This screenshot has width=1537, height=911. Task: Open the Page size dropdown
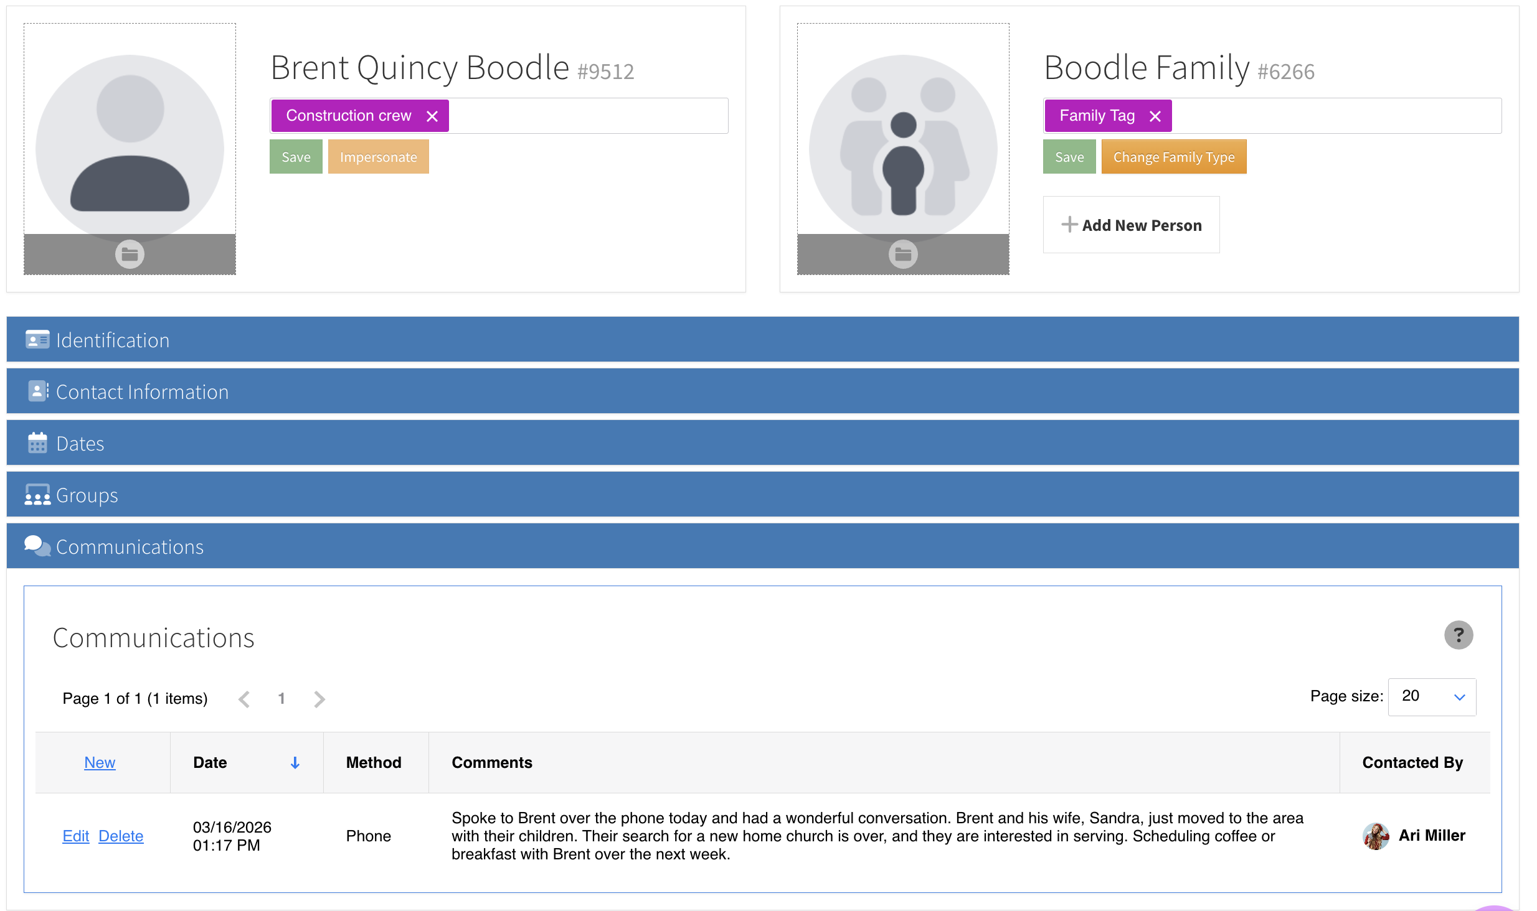click(x=1431, y=697)
